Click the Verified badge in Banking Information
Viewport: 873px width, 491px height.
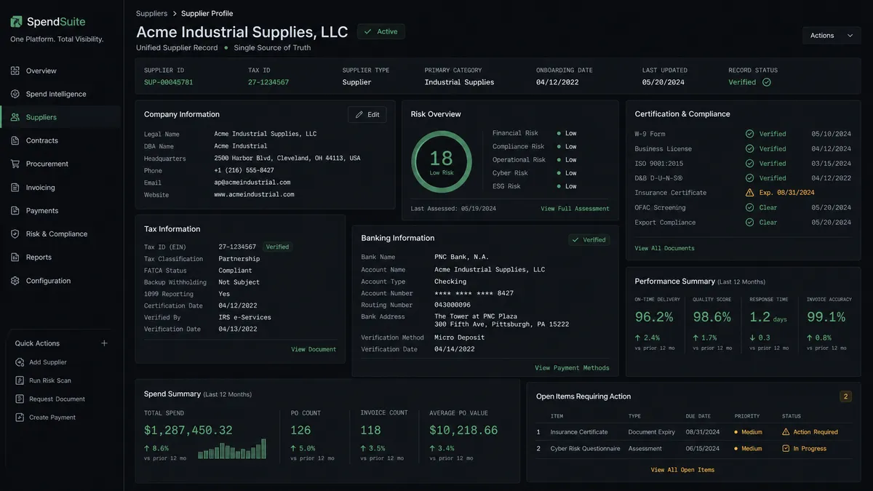pyautogui.click(x=589, y=239)
